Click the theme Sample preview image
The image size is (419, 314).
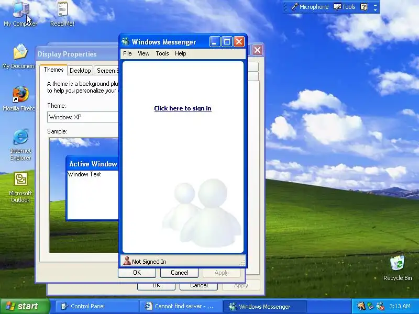(84, 195)
